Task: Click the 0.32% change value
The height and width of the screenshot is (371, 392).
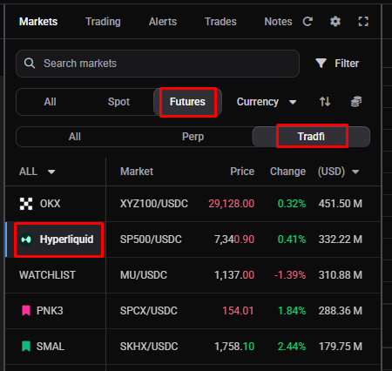Action: click(x=292, y=204)
